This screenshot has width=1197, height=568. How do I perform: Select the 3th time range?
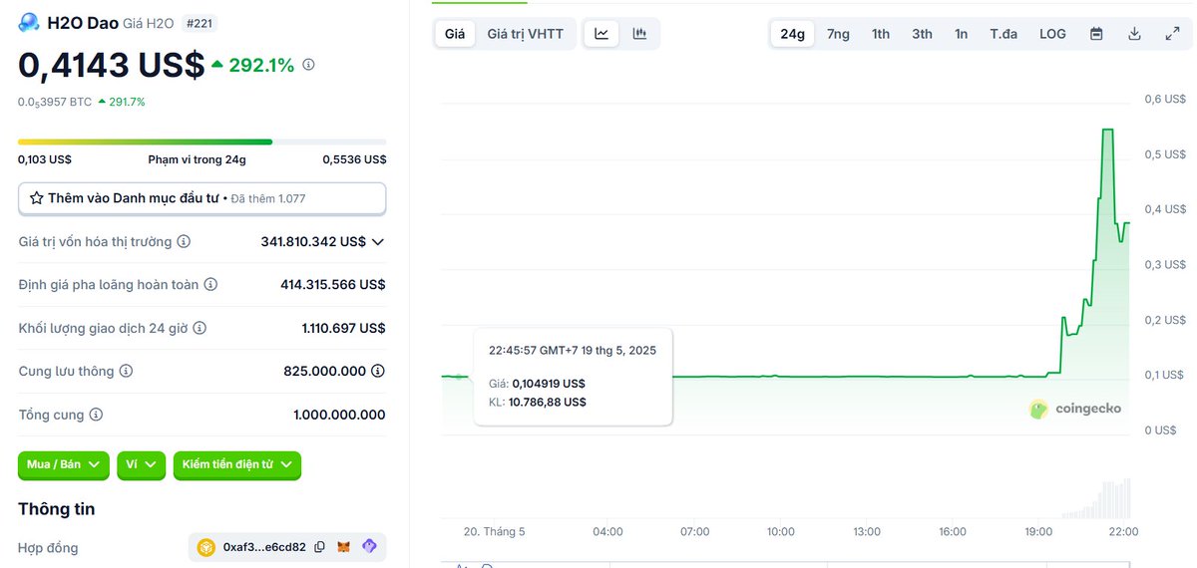922,34
